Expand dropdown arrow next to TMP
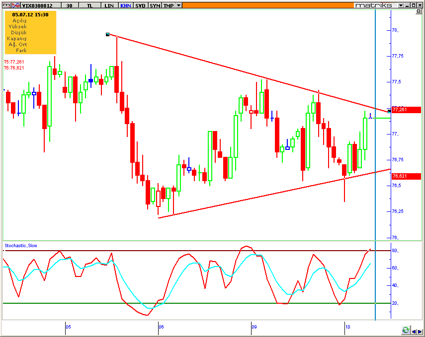 click(x=178, y=5)
